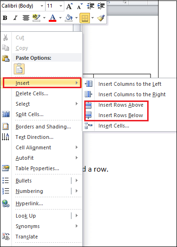Apply the red font color swatch
The image size is (177, 247).
53,18
